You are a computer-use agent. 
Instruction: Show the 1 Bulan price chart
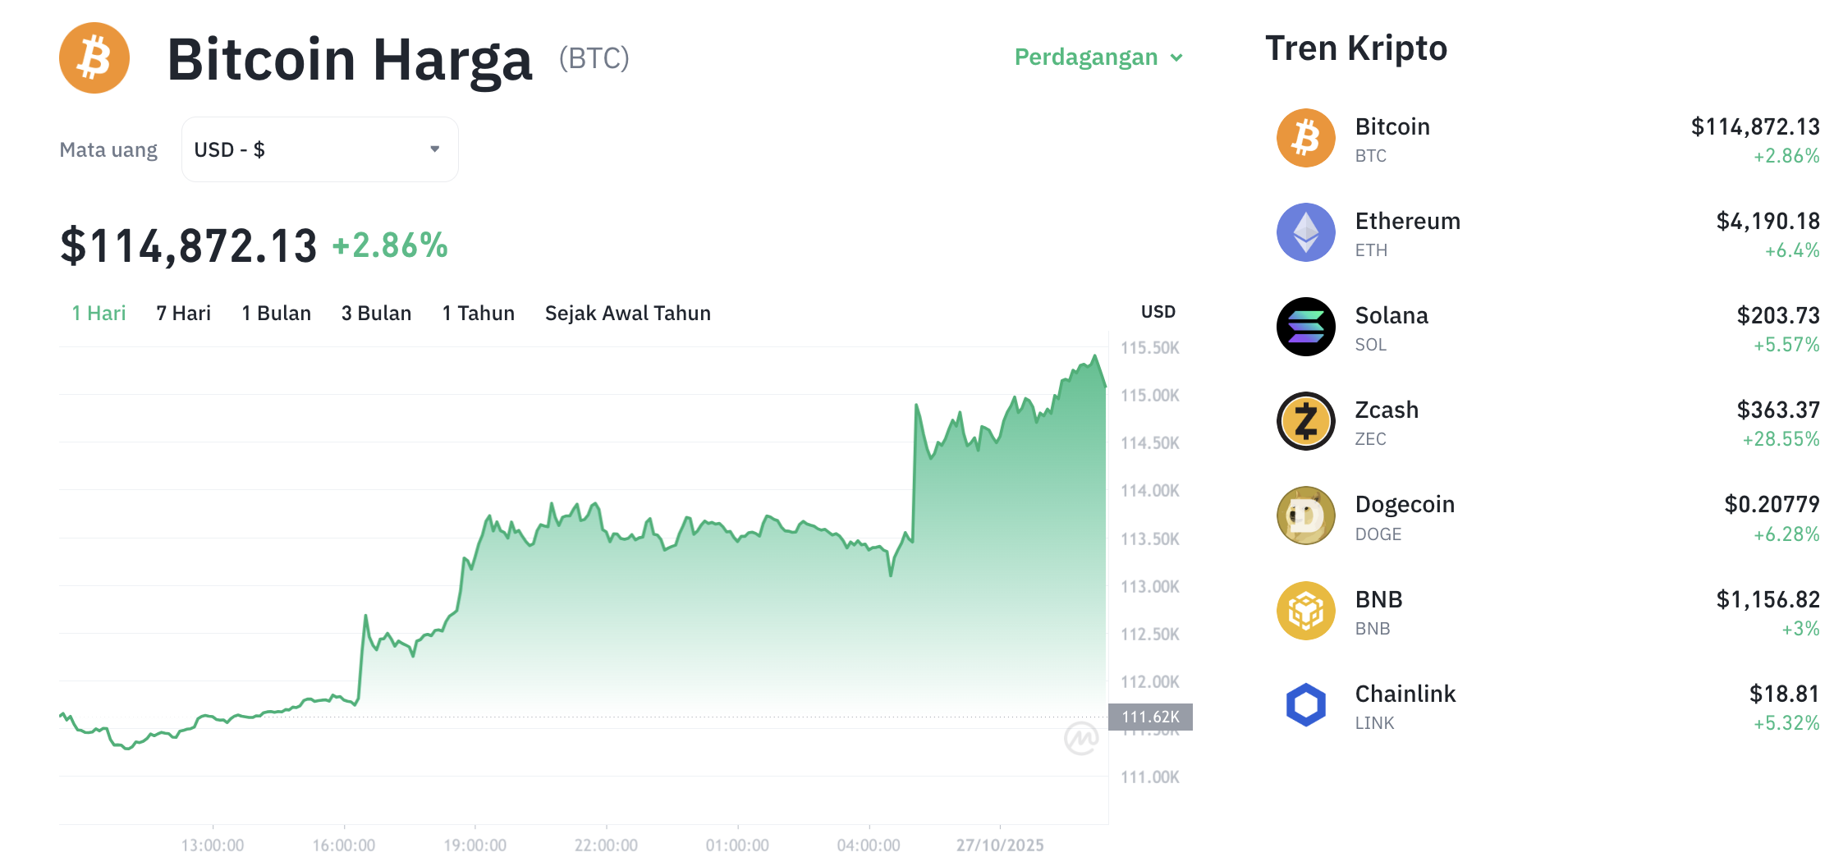(276, 313)
